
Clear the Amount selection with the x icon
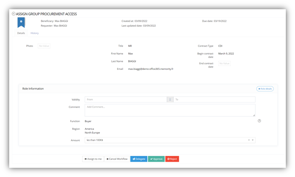pos(249,140)
